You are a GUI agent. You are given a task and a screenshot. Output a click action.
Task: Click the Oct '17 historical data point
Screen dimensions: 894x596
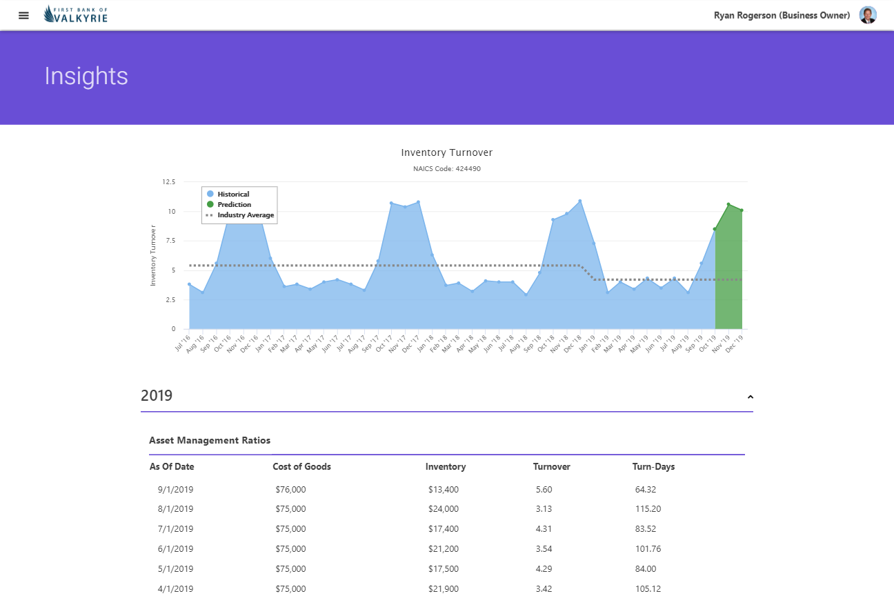(391, 203)
